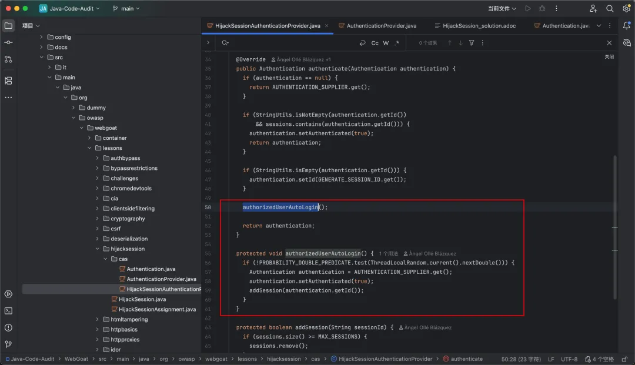
Task: Open IDE settings gear
Action: coord(627,8)
